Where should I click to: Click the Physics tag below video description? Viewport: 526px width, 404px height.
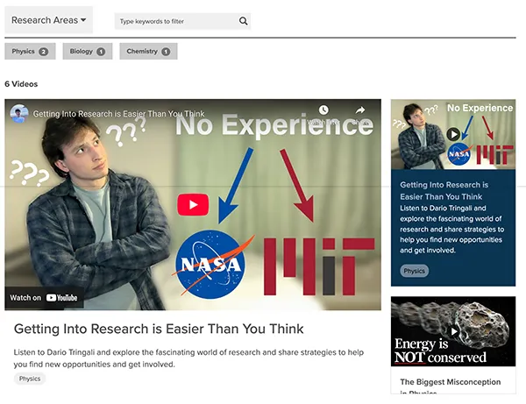(x=30, y=379)
